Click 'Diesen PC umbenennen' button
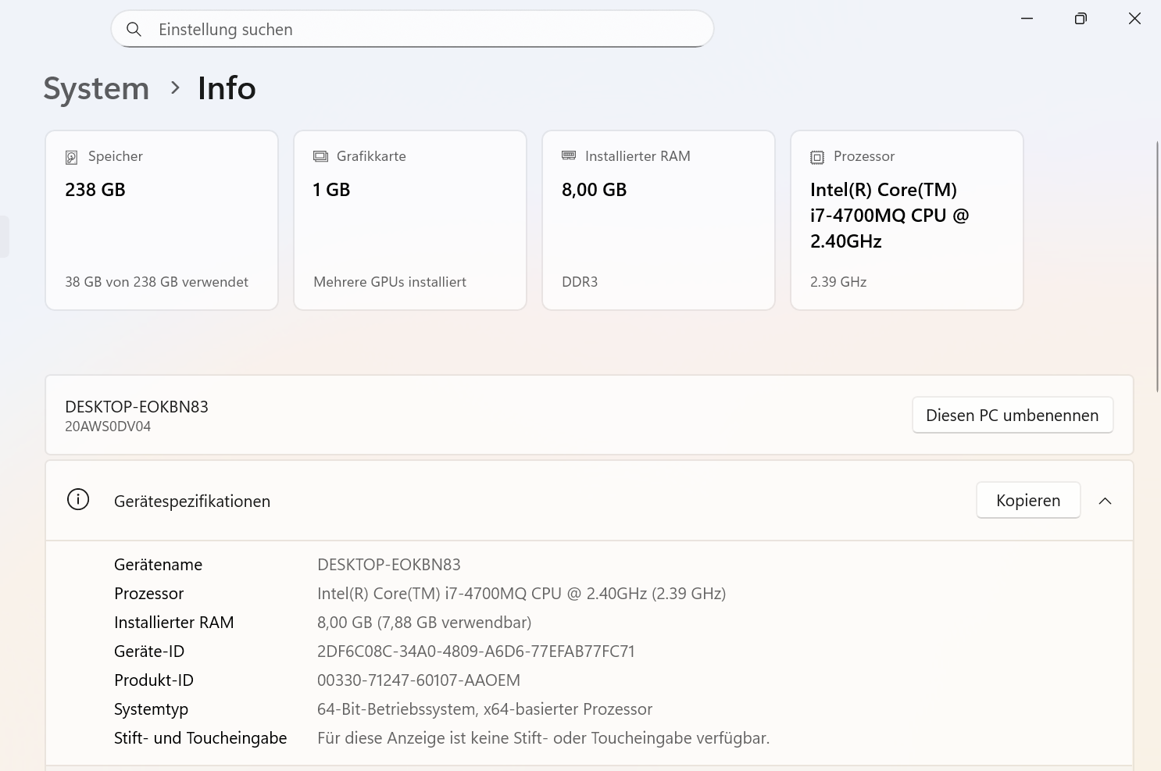The image size is (1161, 771). [1013, 415]
